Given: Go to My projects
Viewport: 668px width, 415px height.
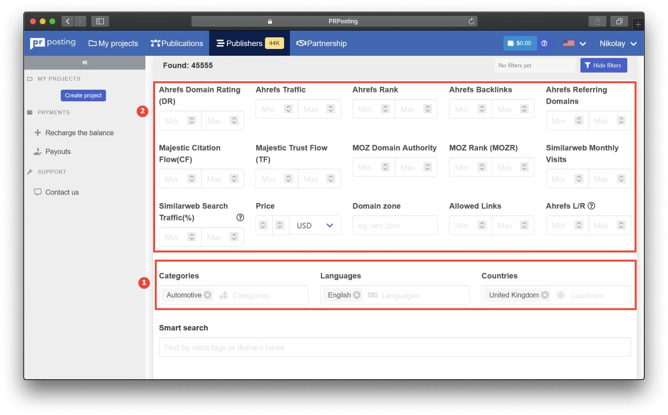Looking at the screenshot, I should [113, 43].
